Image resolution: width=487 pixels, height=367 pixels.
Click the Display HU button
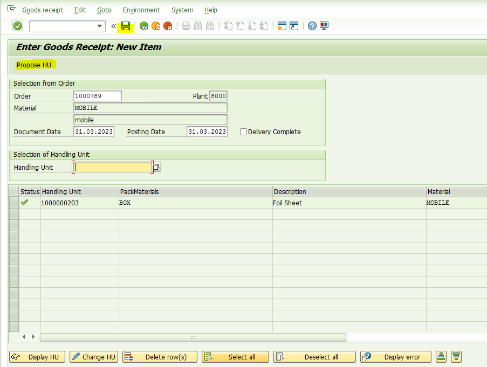point(37,357)
